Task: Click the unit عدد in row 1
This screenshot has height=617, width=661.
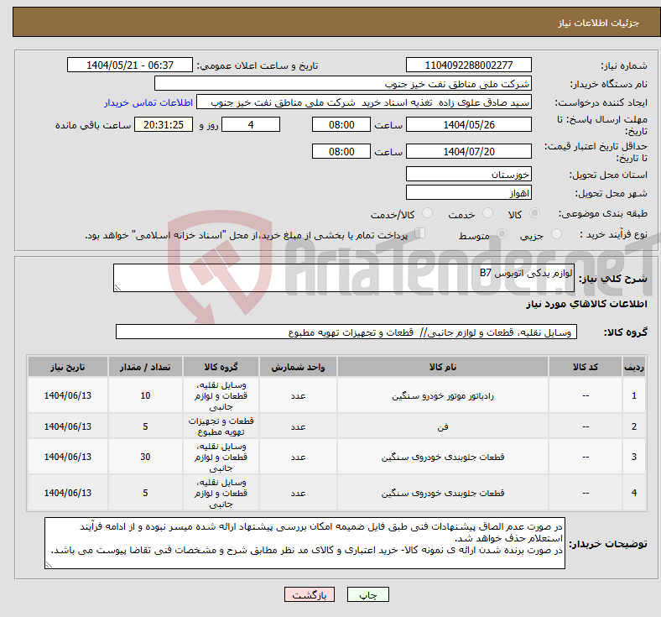Action: click(298, 395)
